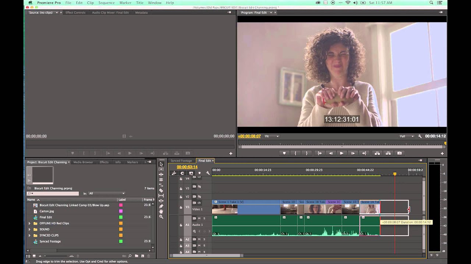This screenshot has height=264, width=471.
Task: Switch Project panel to icon view
Action: pyautogui.click(x=34, y=256)
